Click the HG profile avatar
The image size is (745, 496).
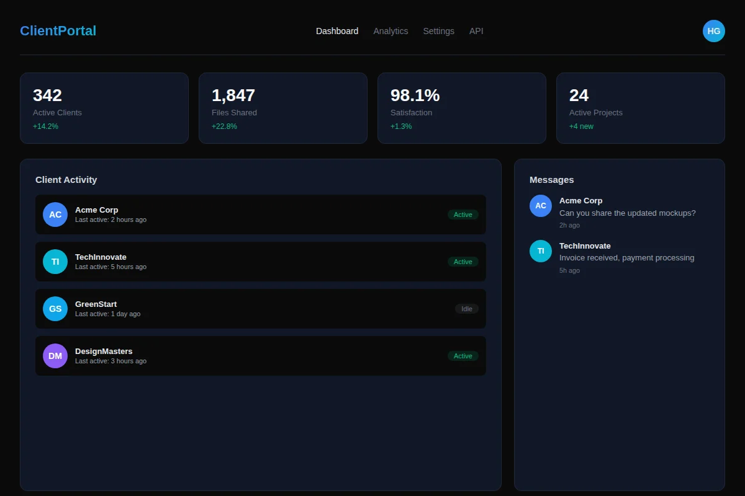[713, 31]
